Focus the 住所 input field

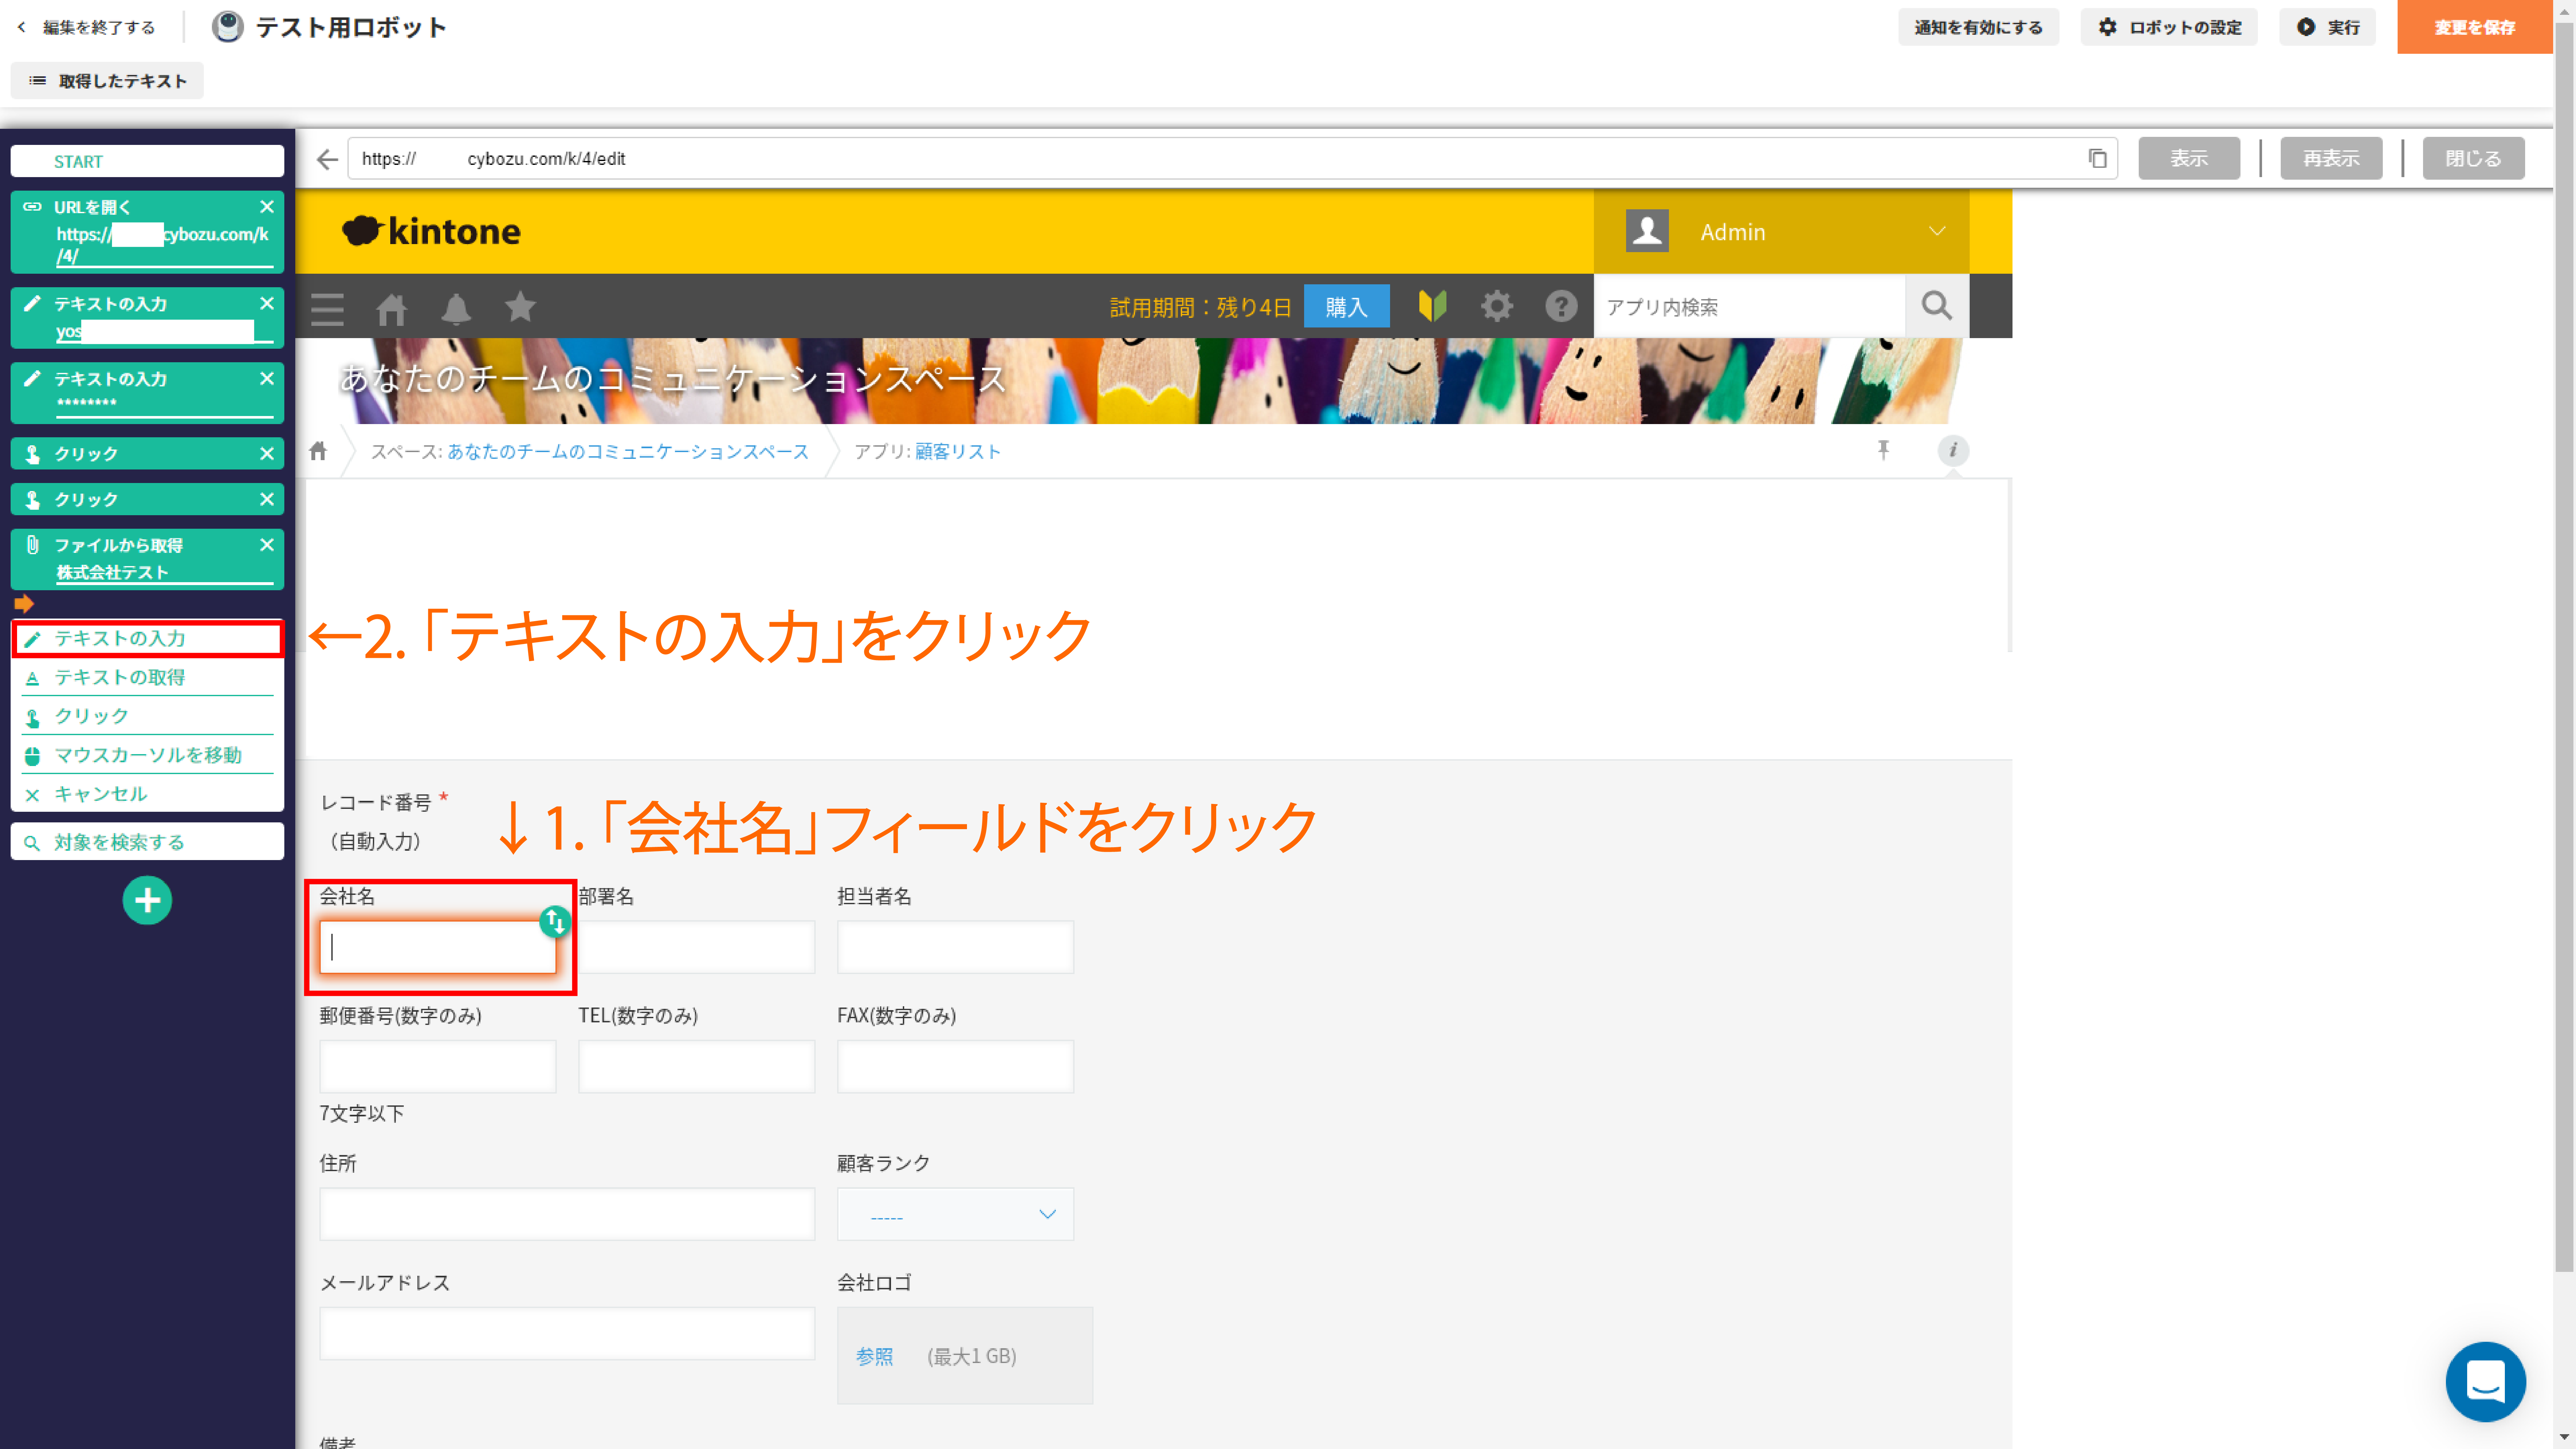(x=567, y=1214)
